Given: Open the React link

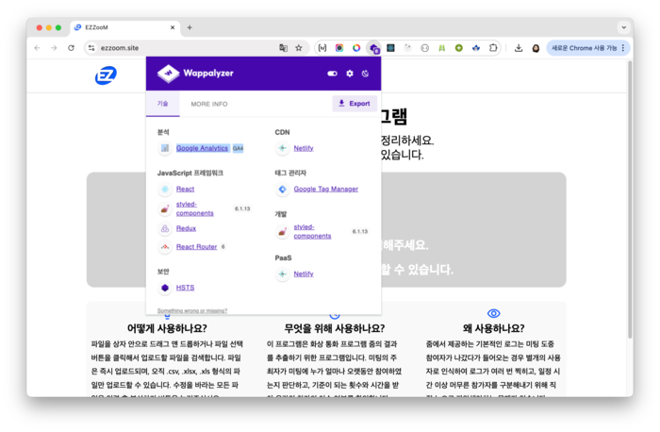Looking at the screenshot, I should click(x=185, y=189).
